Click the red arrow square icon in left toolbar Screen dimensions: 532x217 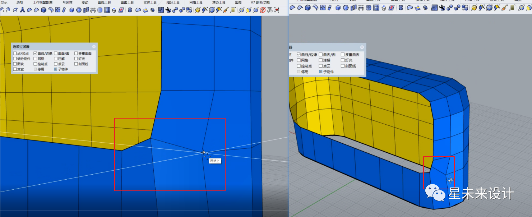121,10
